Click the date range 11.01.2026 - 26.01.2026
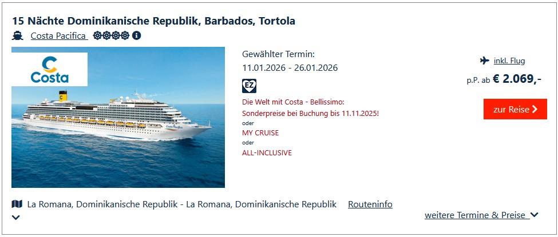This screenshot has height=237, width=558. [290, 68]
